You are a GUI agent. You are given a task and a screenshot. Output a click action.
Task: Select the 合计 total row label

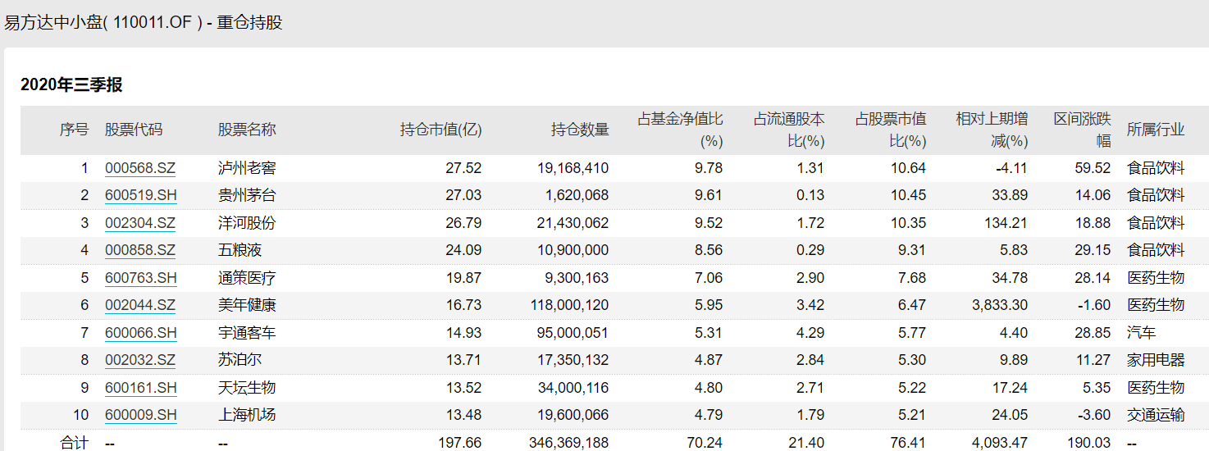coord(74,443)
